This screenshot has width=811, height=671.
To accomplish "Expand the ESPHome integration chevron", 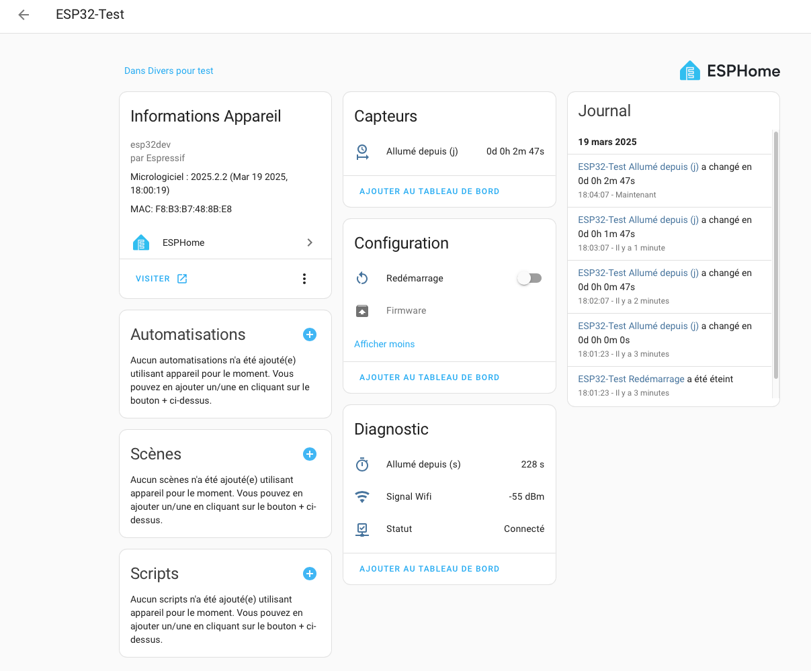I will coord(310,242).
